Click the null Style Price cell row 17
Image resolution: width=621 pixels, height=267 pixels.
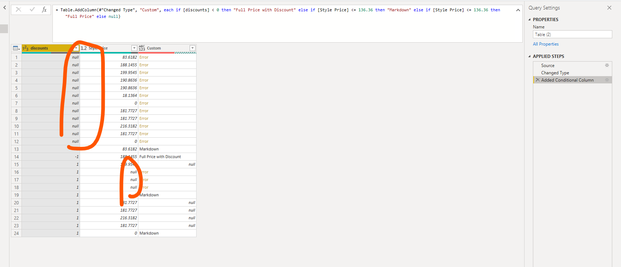pos(109,180)
